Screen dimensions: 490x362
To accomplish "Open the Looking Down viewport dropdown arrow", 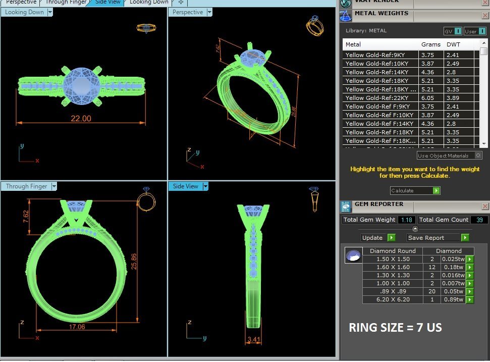I will [50, 12].
